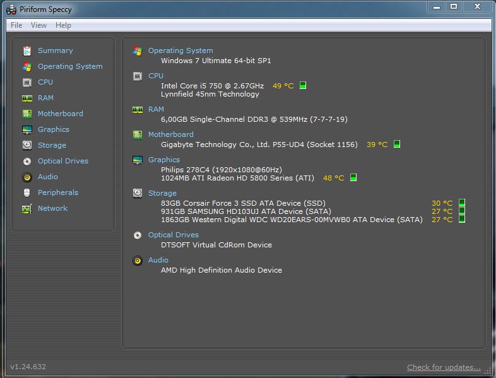This screenshot has height=378, width=496.
Task: Select CPU in the sidebar
Action: pyautogui.click(x=45, y=82)
